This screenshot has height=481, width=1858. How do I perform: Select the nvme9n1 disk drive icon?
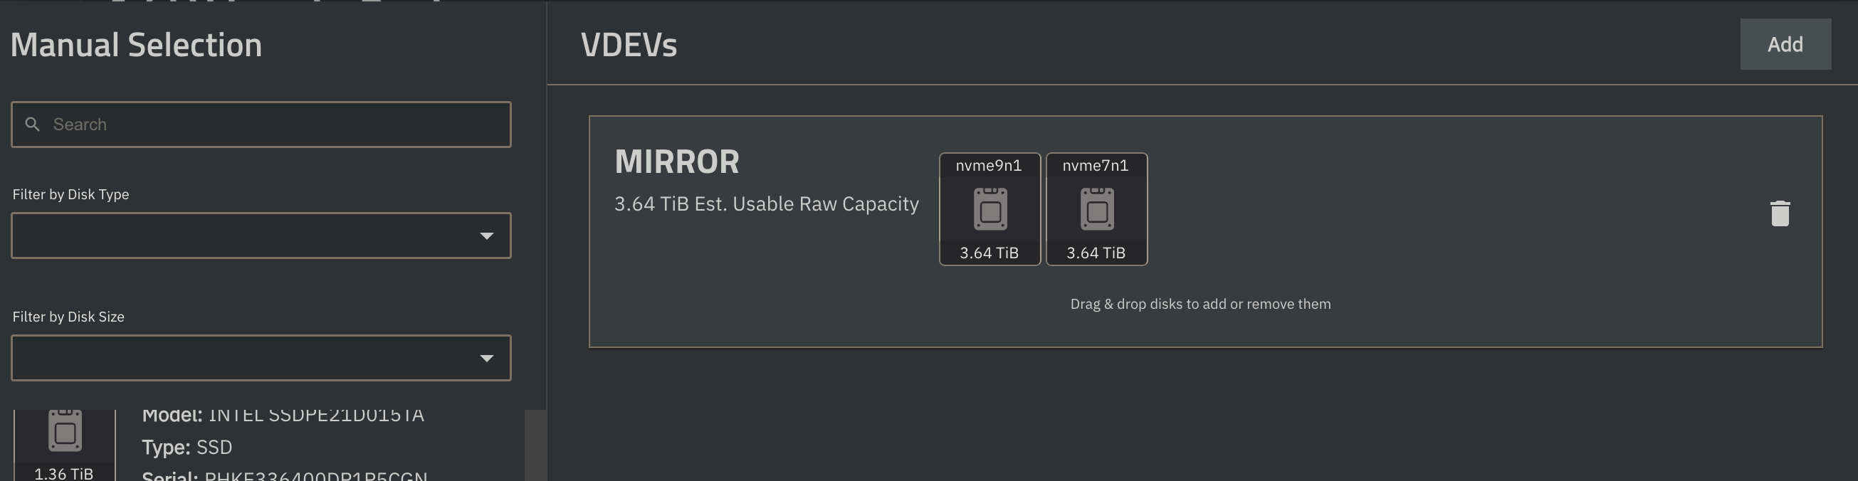point(990,209)
